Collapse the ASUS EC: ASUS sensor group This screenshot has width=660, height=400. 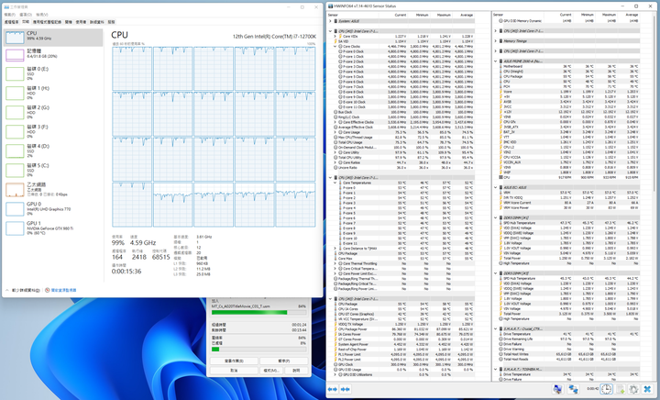coord(495,187)
